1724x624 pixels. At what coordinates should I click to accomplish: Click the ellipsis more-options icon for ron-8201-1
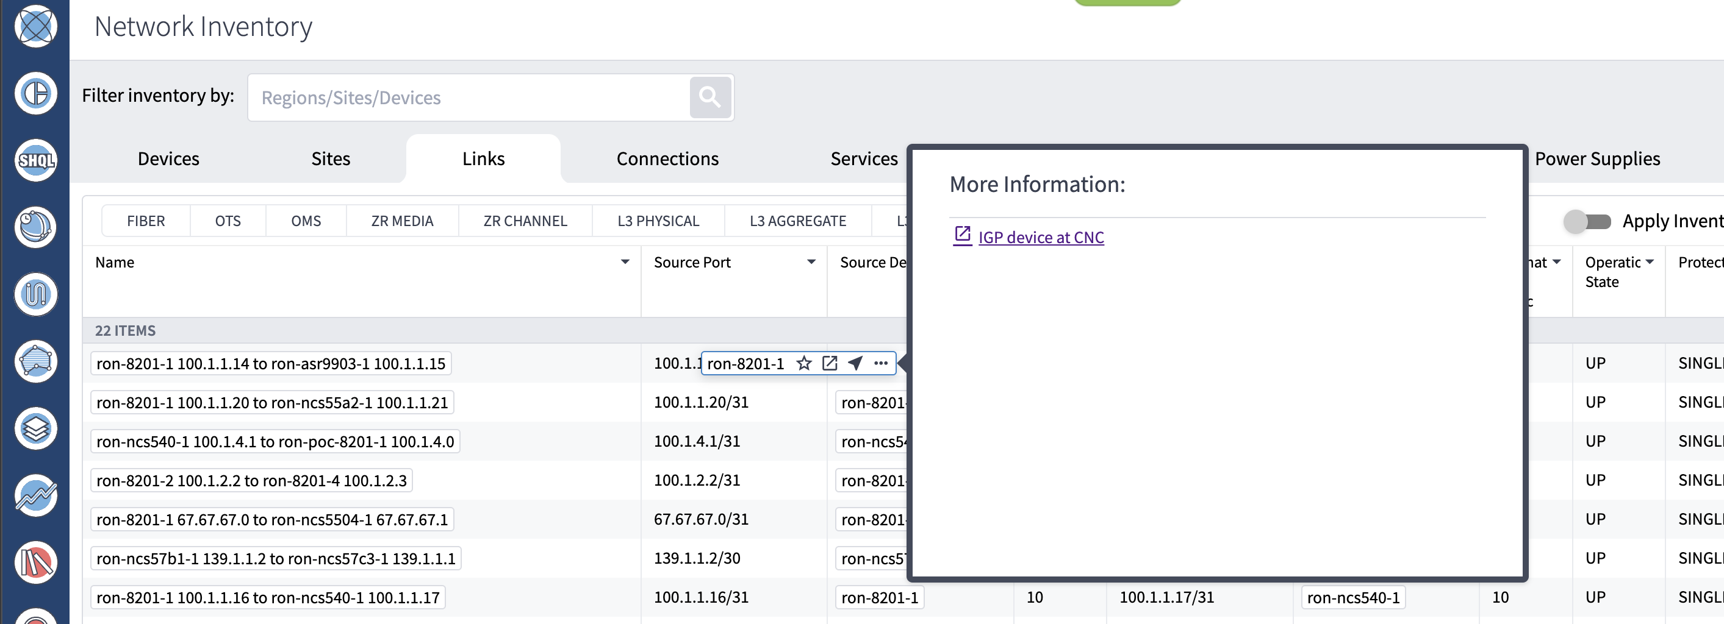pos(881,363)
